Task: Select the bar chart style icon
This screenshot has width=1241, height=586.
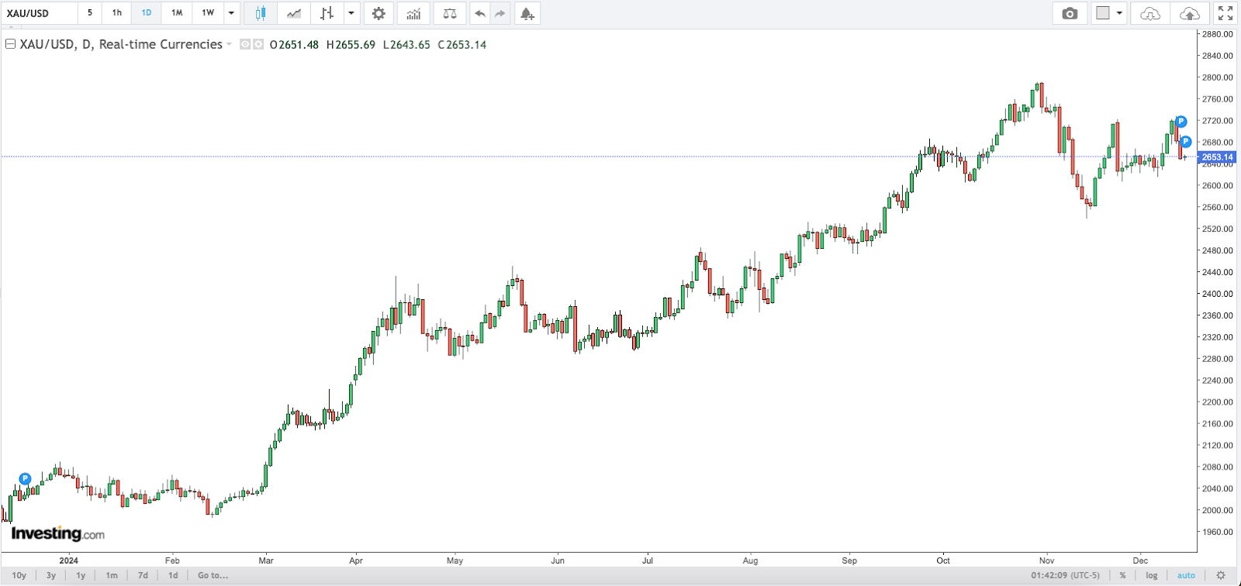Action: 327,13
